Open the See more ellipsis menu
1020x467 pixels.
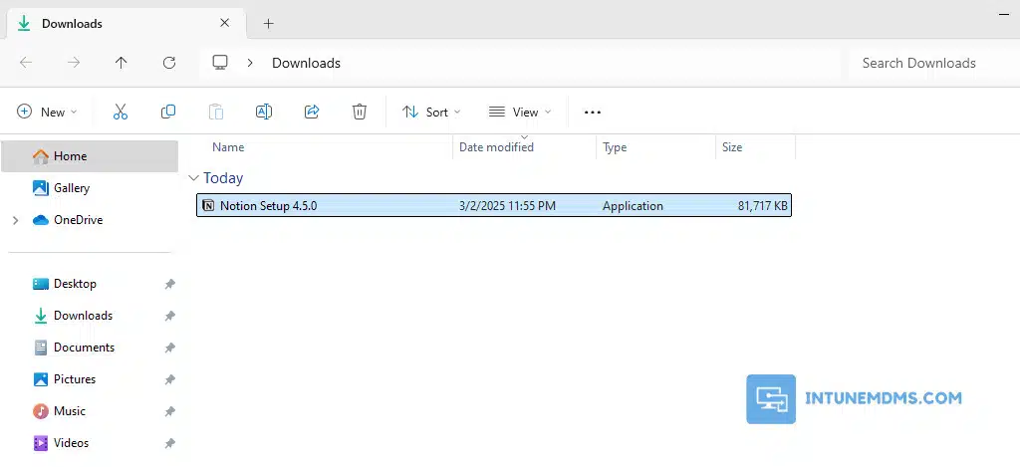click(x=593, y=113)
